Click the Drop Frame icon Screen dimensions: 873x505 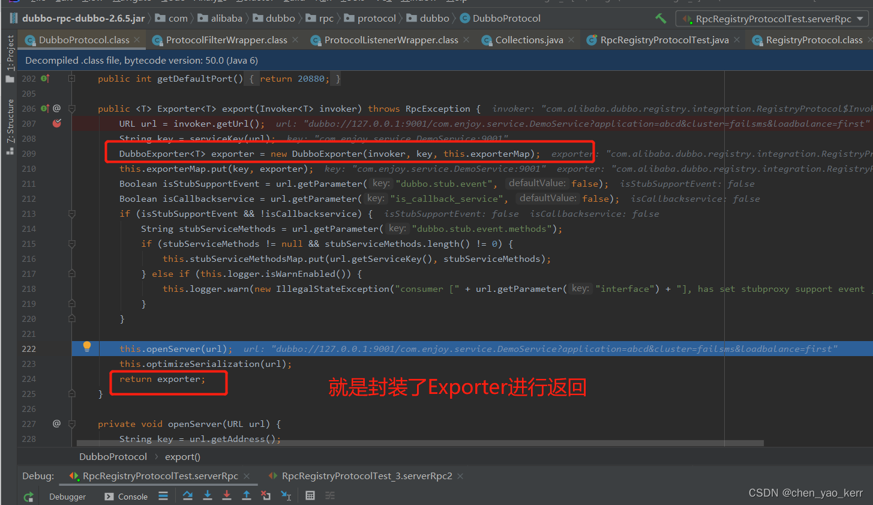tap(266, 495)
